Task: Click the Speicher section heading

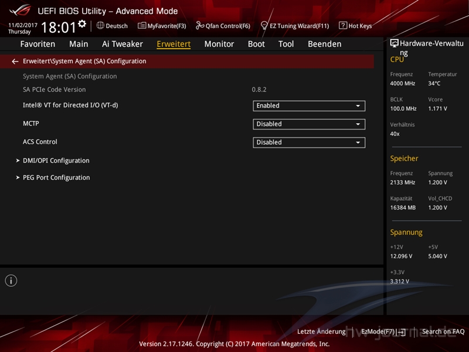Action: (x=404, y=158)
